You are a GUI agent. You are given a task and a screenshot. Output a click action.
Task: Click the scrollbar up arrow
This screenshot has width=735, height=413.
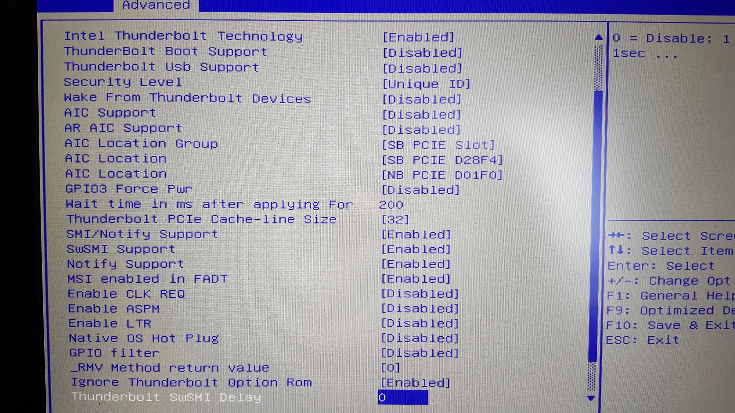pos(598,37)
